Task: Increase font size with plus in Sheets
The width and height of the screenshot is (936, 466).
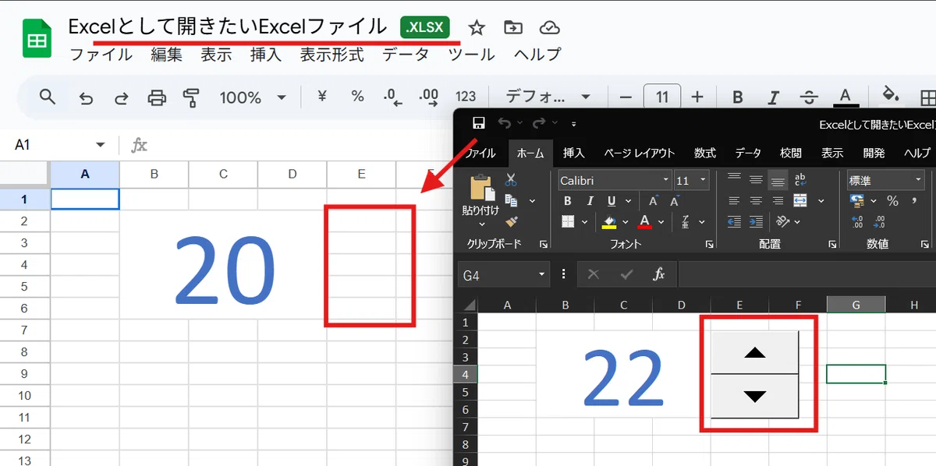Action: click(697, 97)
